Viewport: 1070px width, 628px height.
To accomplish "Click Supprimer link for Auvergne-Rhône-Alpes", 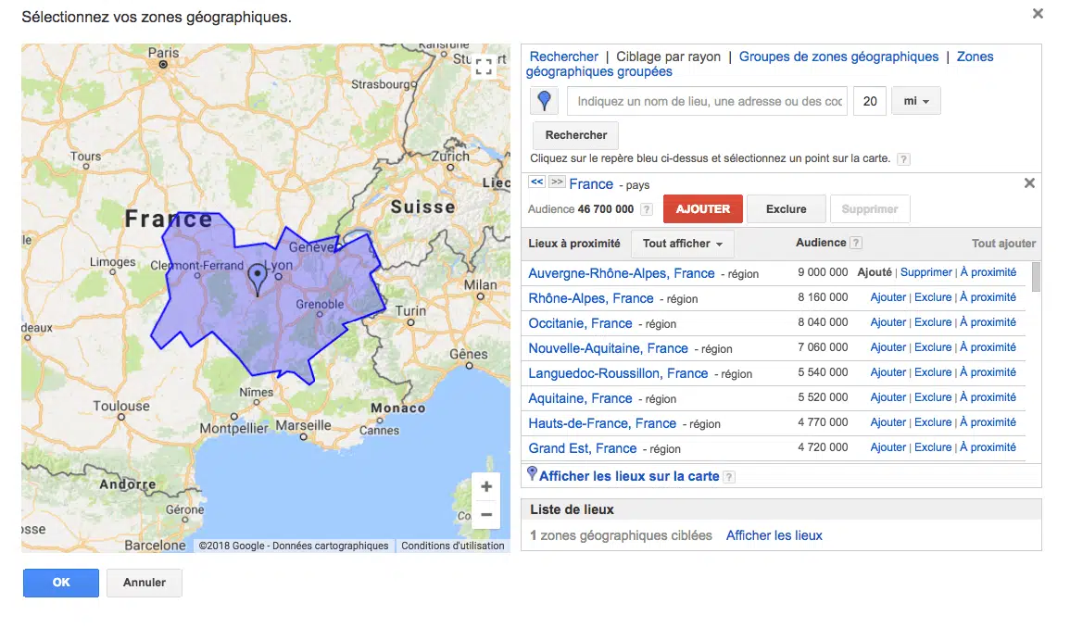I will tap(925, 272).
